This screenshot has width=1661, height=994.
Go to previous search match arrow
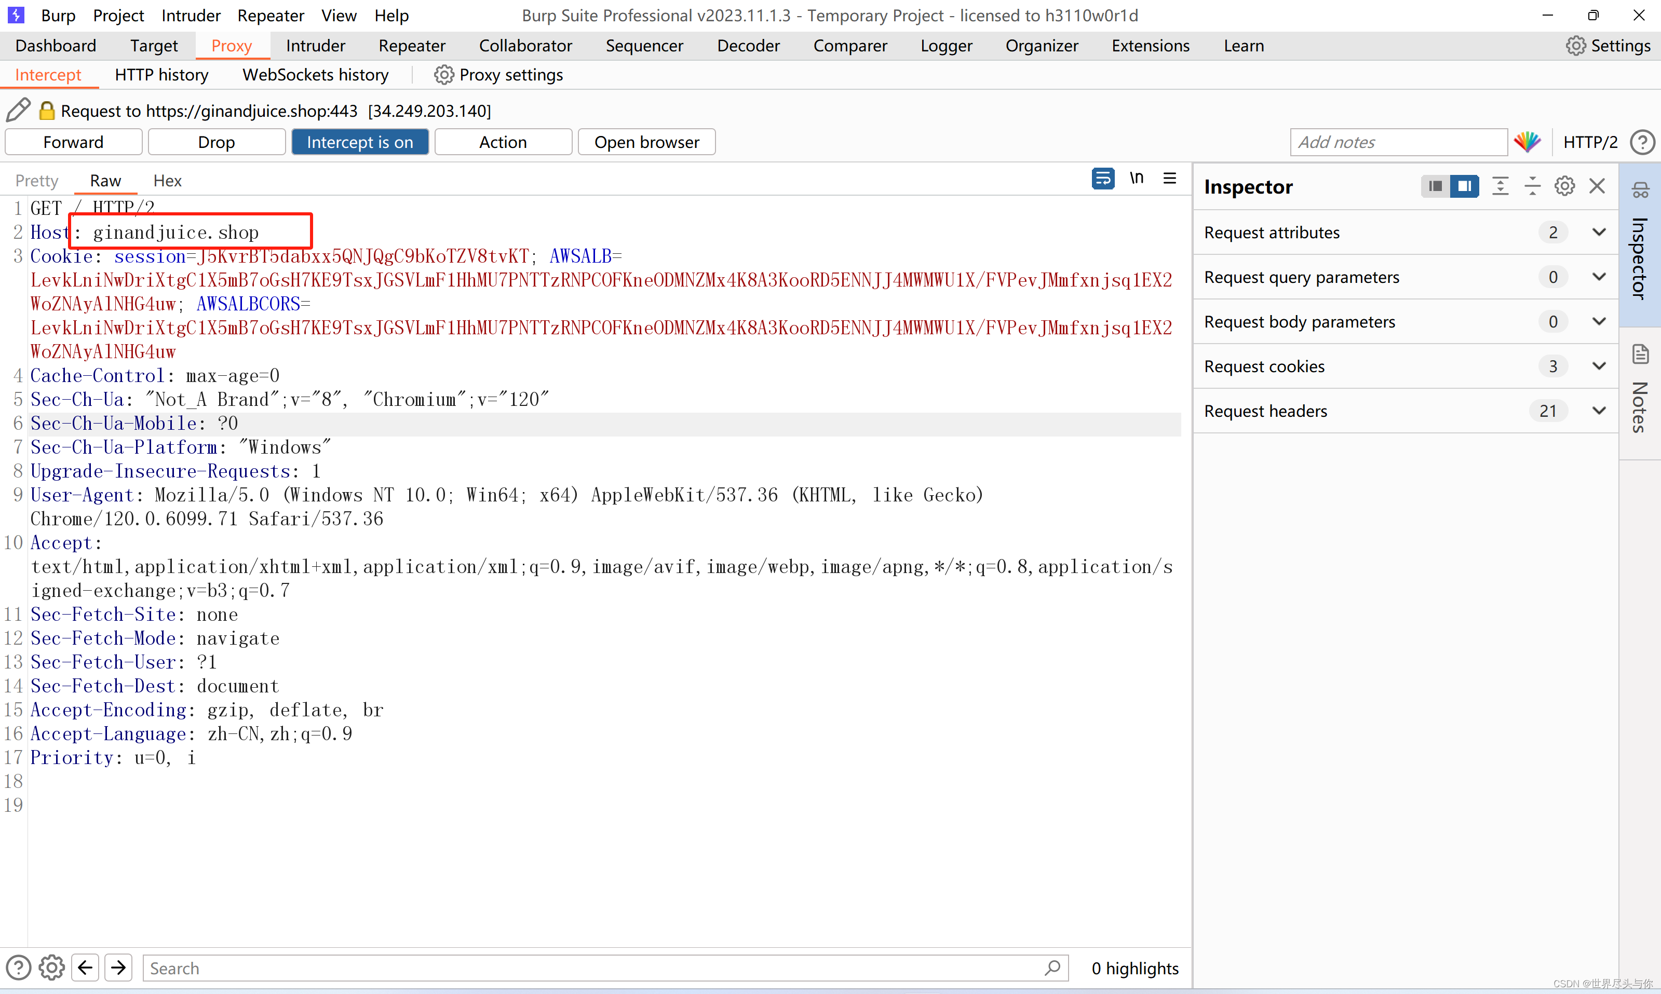(x=85, y=968)
